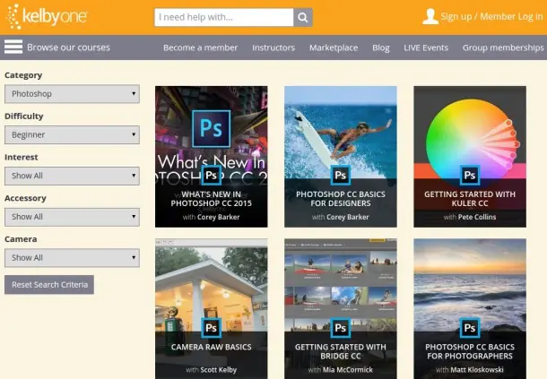
Task: Open Camera Raw Basics course title
Action: tap(212, 347)
